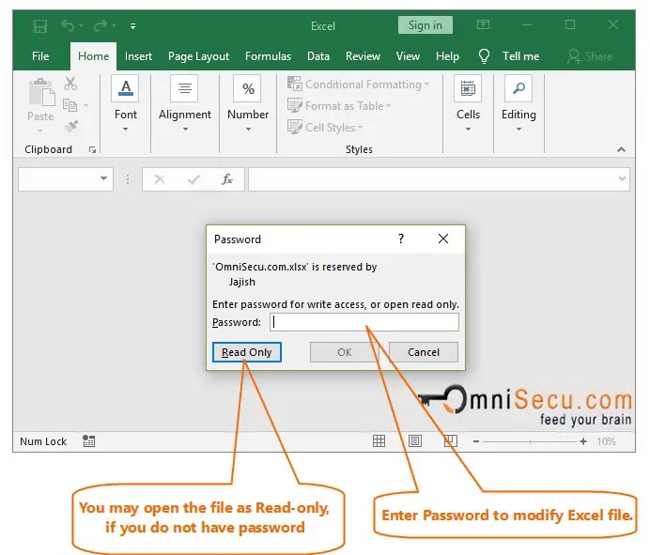Screen dimensions: 650x555
Task: Open the Name Box dropdown arrow
Action: 103,178
